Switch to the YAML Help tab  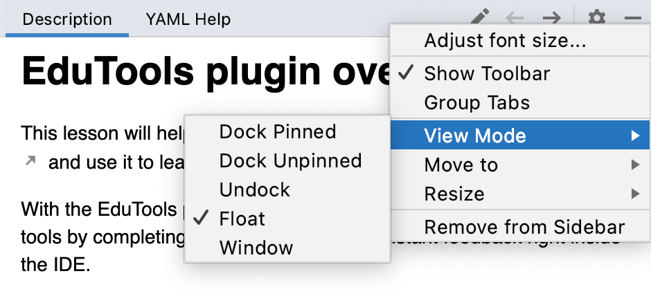coord(188,19)
